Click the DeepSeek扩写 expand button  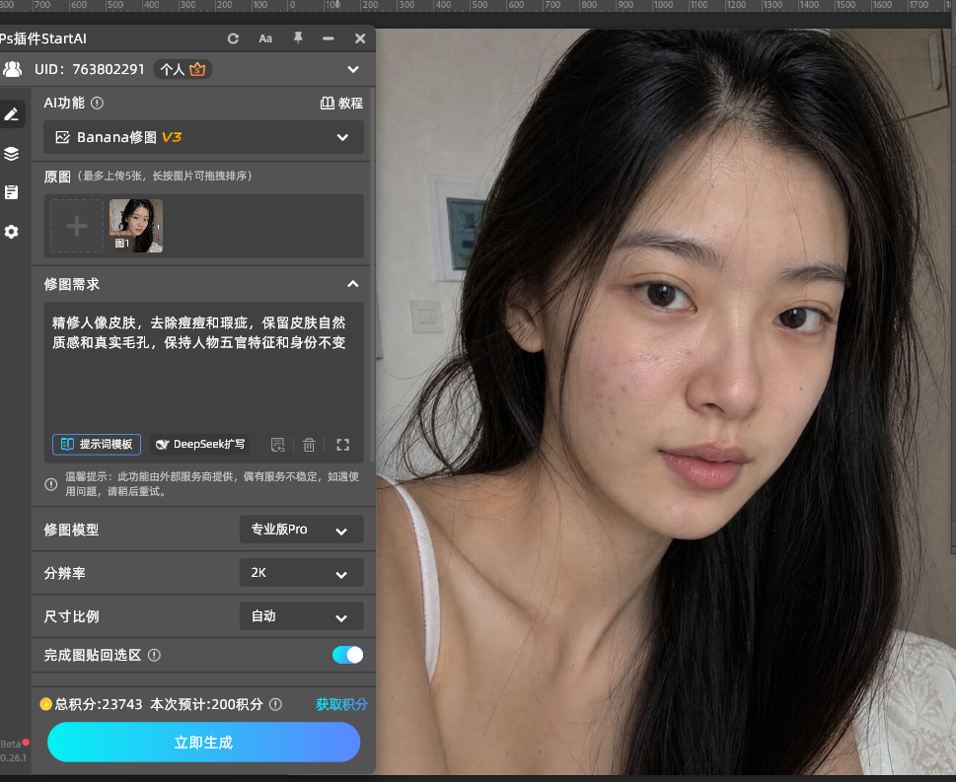point(200,445)
